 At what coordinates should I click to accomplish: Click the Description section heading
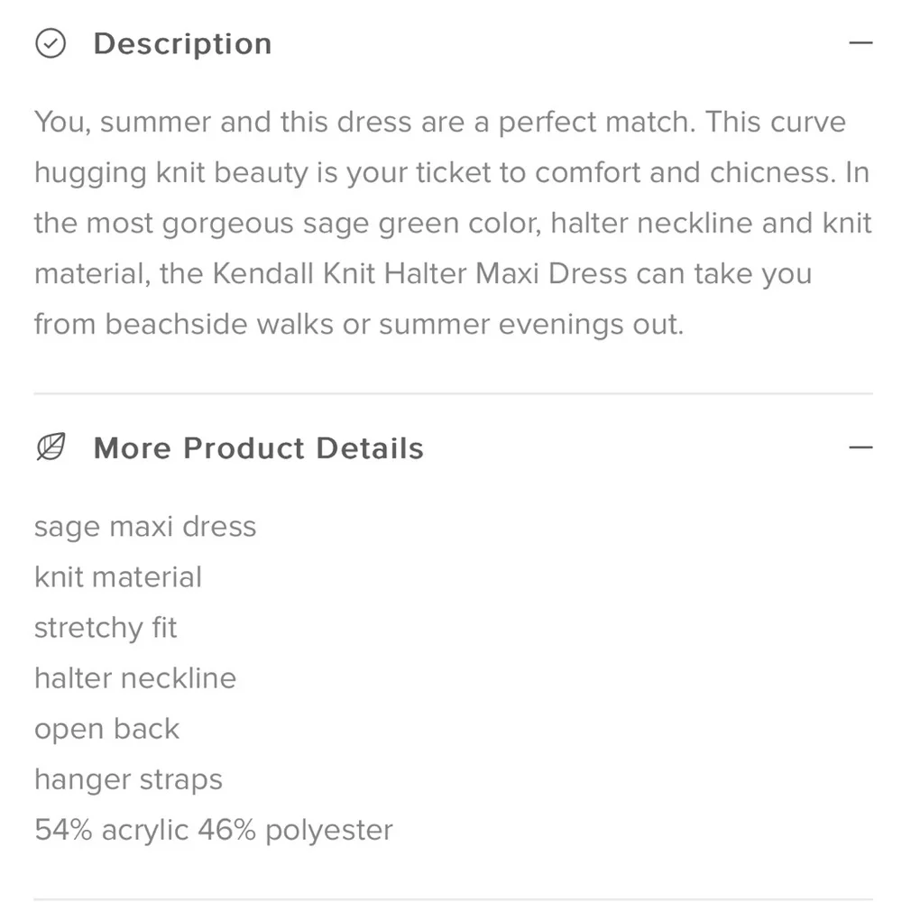click(182, 43)
